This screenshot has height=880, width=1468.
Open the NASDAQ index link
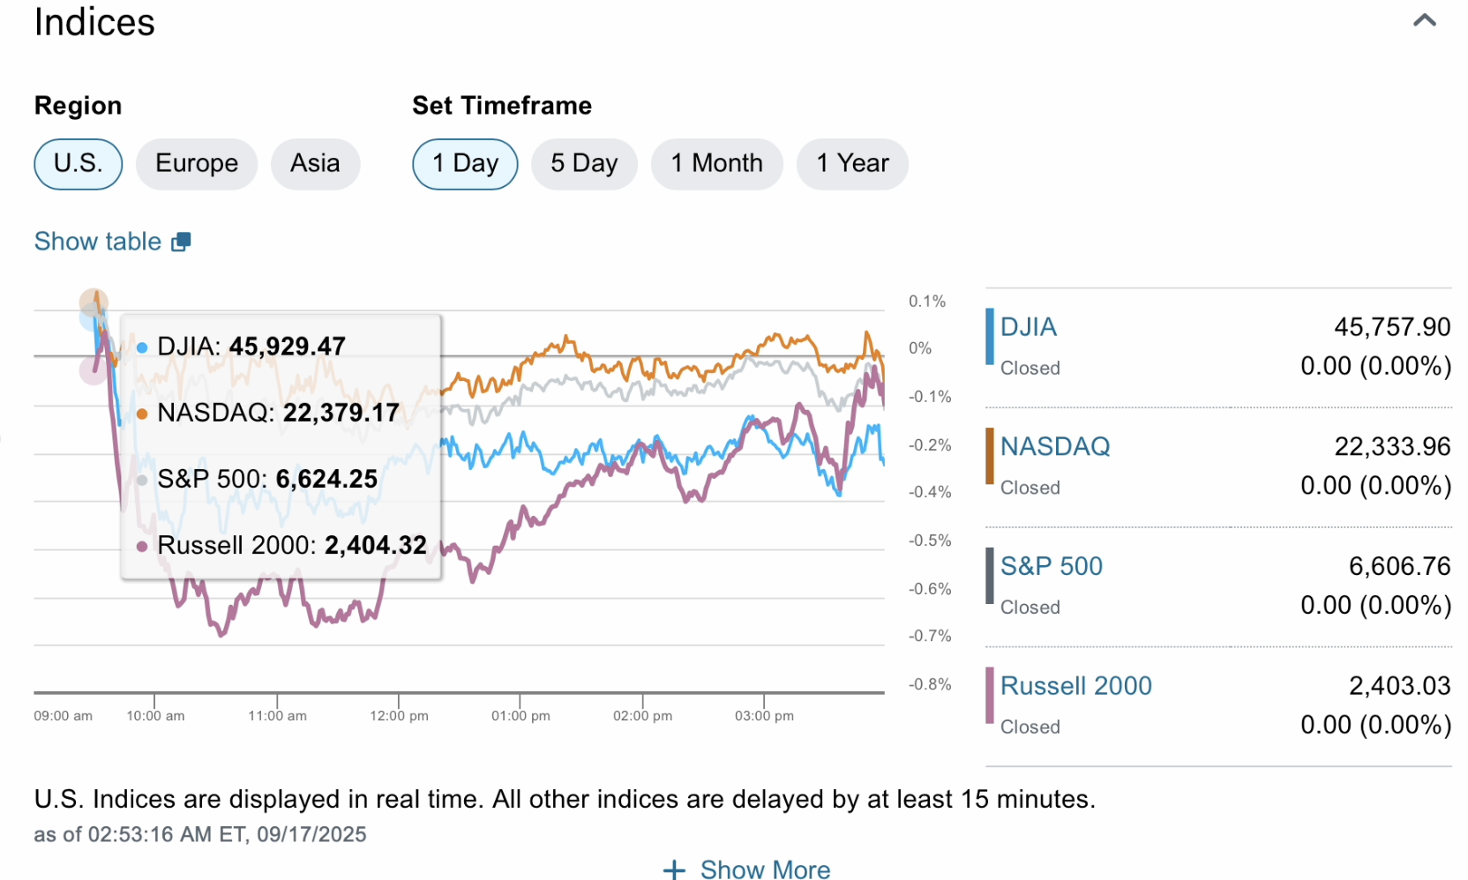point(1055,446)
